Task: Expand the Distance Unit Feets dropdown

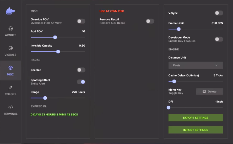Action: point(196,65)
